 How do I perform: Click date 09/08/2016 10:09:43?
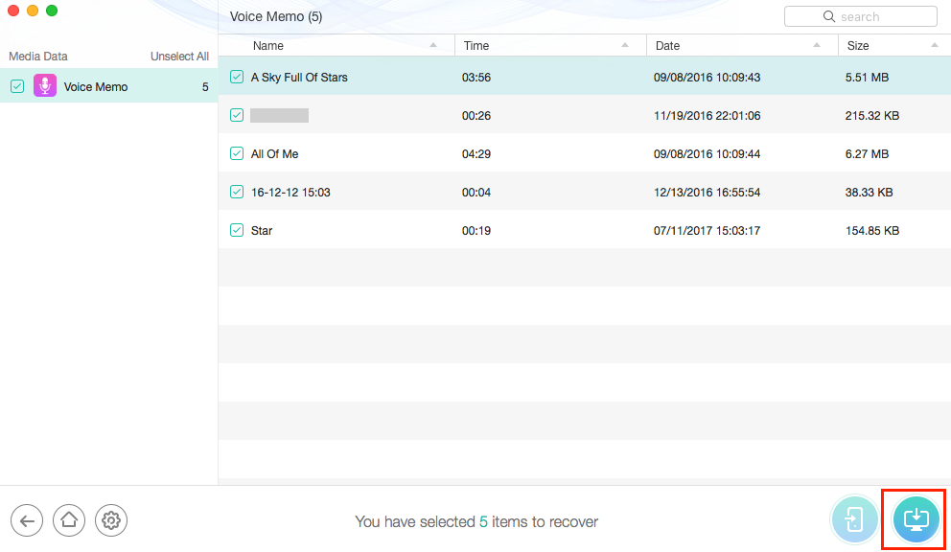coord(707,78)
